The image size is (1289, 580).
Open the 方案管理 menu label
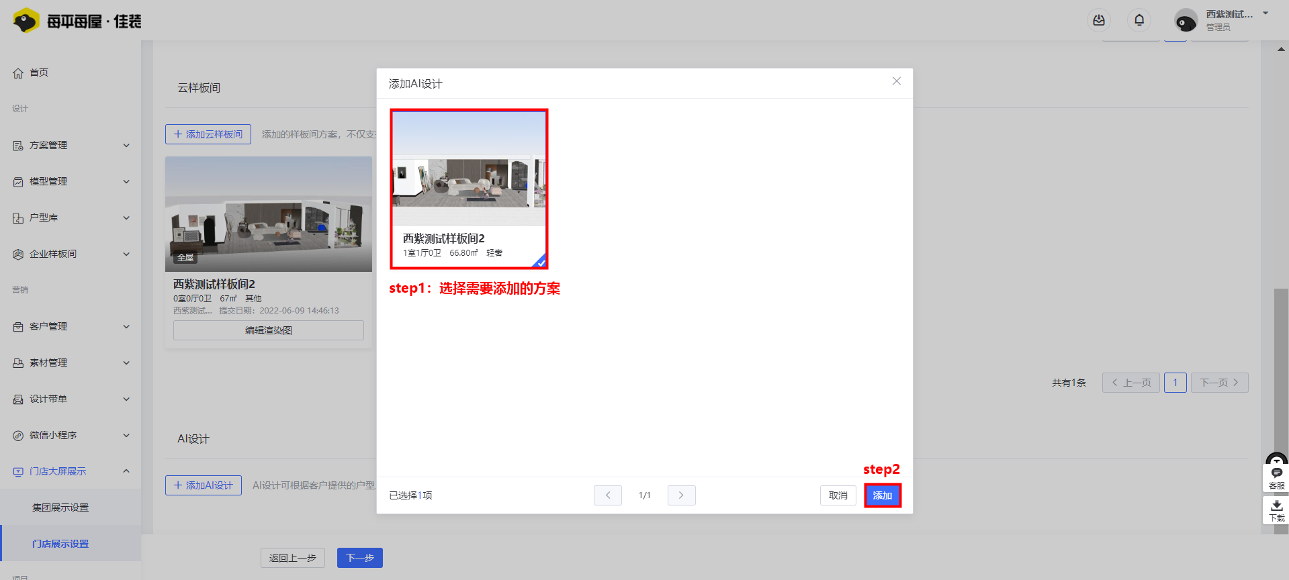coord(48,145)
